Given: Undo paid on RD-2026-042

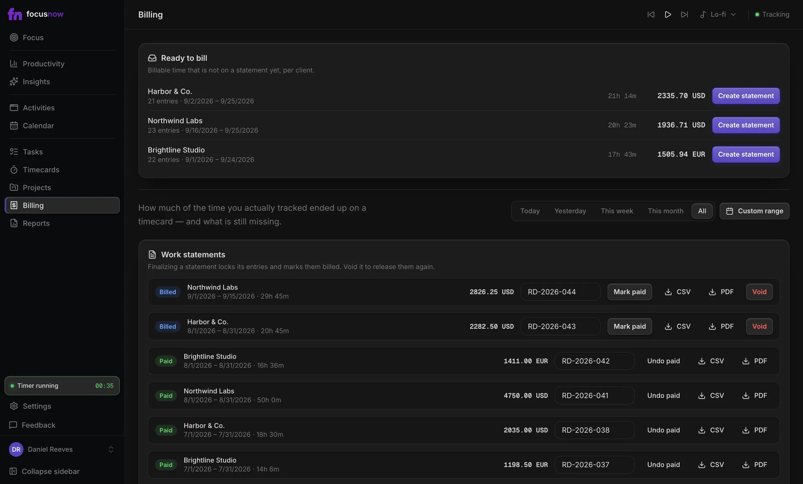Looking at the screenshot, I should tap(663, 361).
